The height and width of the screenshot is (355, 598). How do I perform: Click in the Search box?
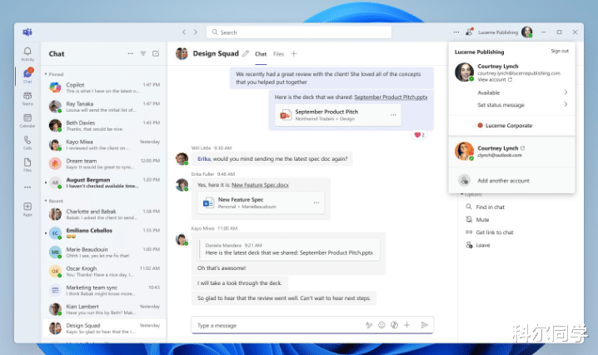299,32
